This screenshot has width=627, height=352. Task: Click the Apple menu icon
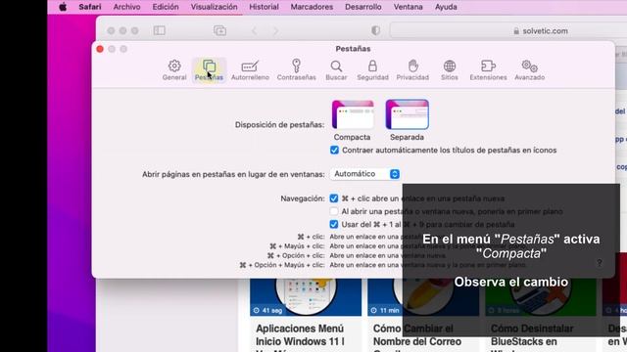[x=63, y=7]
